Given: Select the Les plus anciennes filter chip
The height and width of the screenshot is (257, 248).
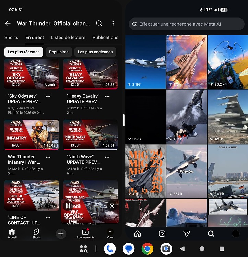Looking at the screenshot, I should [x=95, y=52].
